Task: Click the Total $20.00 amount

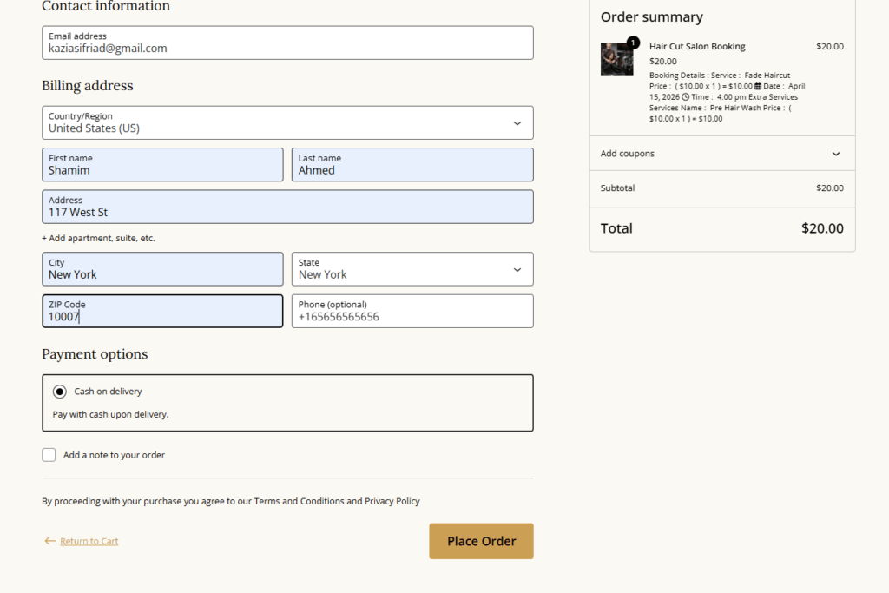Action: pyautogui.click(x=822, y=228)
